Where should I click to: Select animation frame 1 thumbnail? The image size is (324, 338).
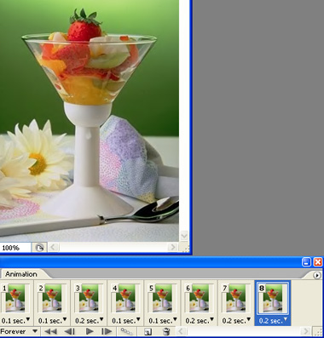(15, 298)
